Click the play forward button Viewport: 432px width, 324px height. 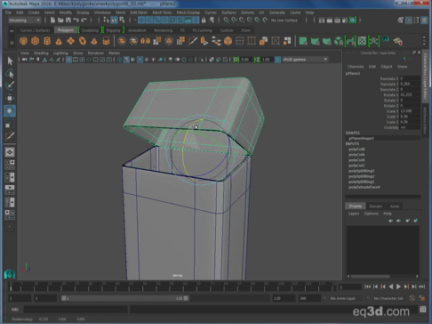point(398,287)
